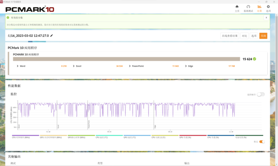
Task: Click the 性能数据 heading
Action: coord(14,86)
